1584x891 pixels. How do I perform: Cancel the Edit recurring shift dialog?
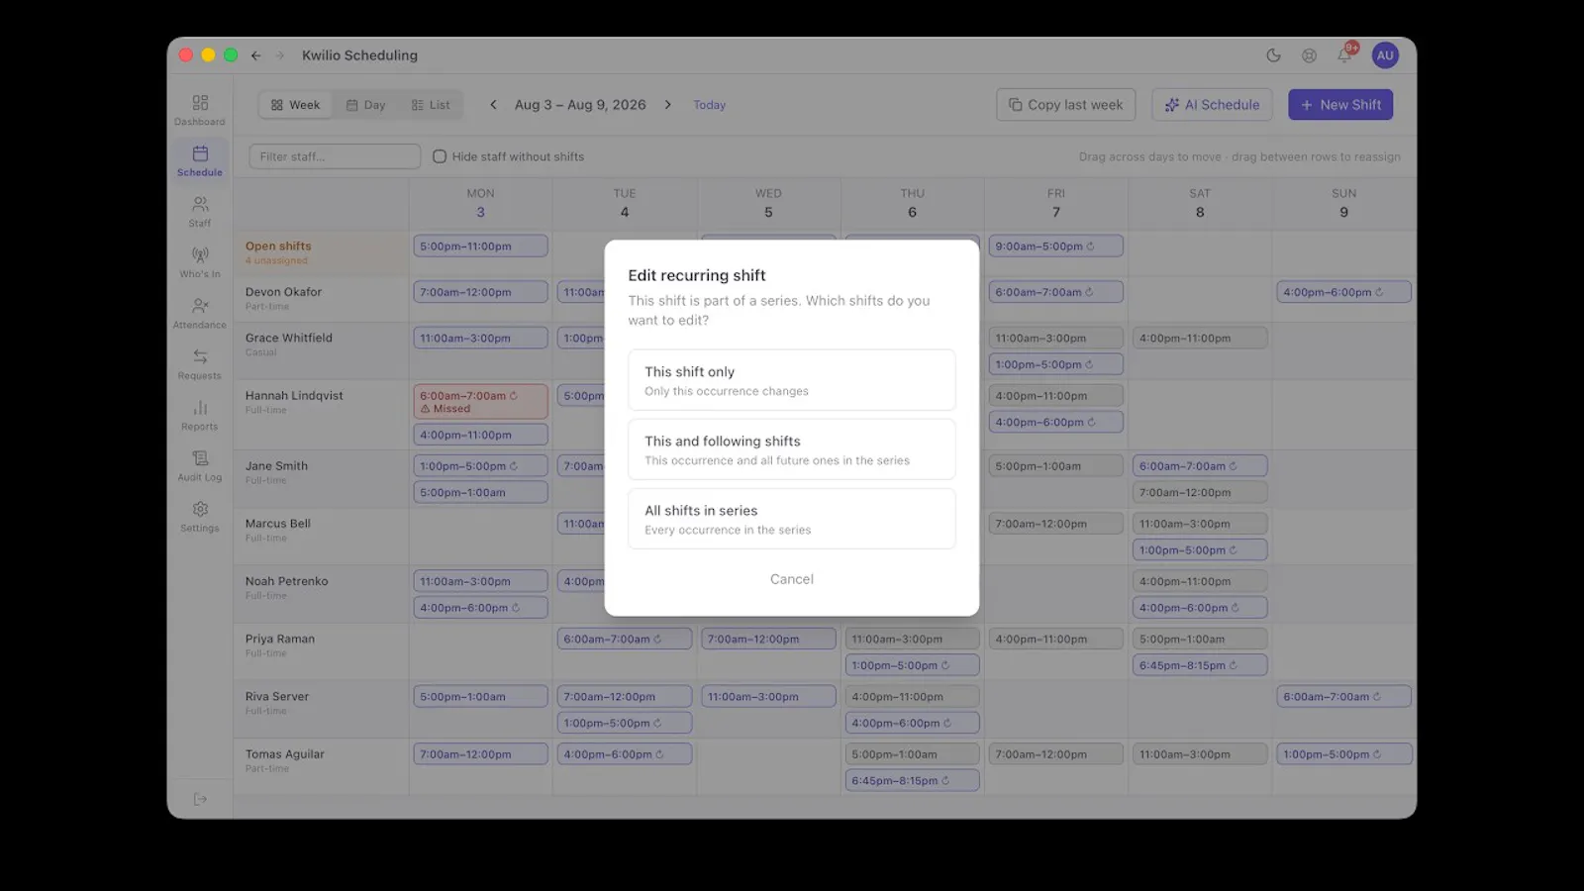click(792, 579)
